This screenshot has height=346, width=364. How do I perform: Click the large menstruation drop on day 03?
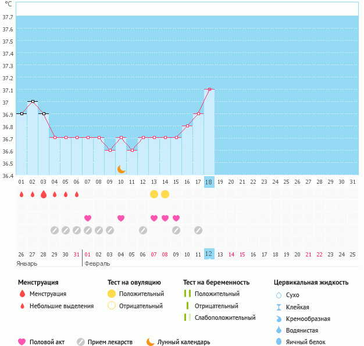(x=44, y=194)
